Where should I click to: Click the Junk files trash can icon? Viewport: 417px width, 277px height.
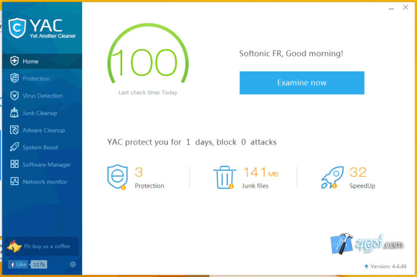coord(224,178)
